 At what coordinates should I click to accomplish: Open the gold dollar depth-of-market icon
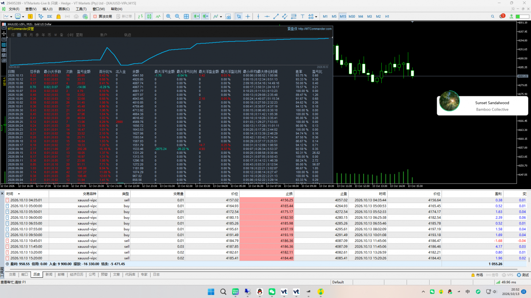coord(31,16)
